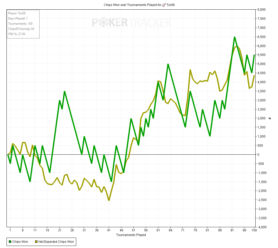Select the Days Played: 1 stat line

pyautogui.click(x=18, y=18)
